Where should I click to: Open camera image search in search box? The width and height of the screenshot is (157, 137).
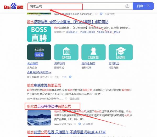coord(127,6)
